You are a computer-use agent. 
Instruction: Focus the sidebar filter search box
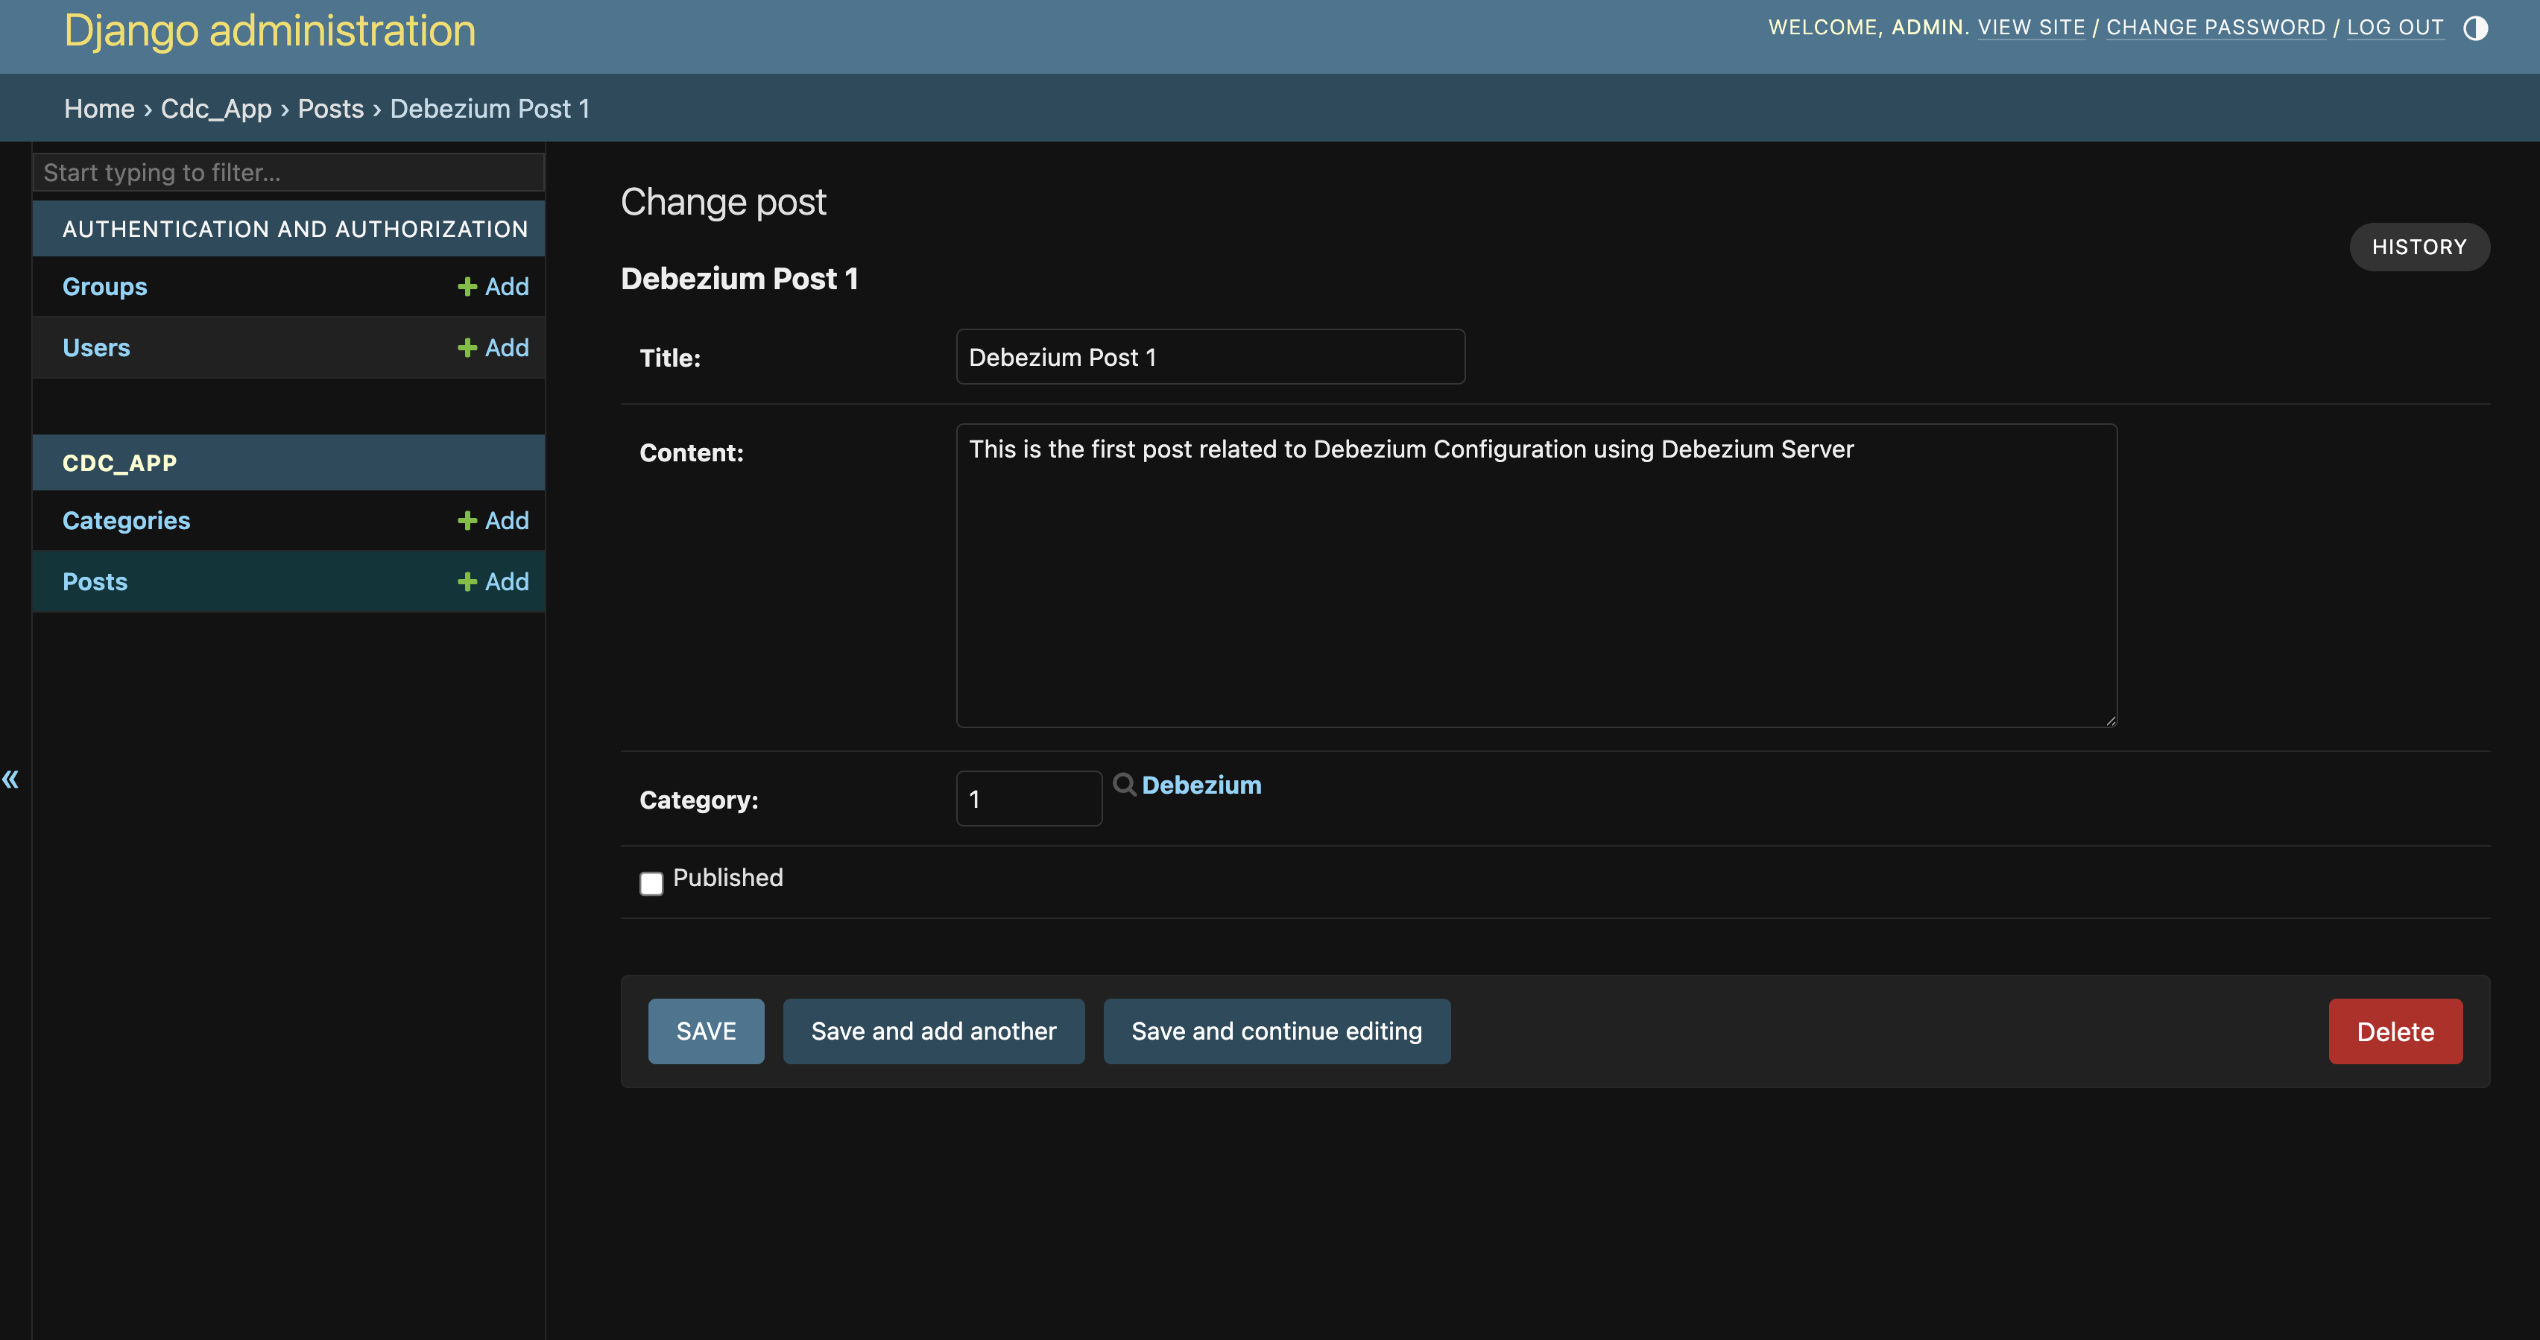tap(288, 171)
